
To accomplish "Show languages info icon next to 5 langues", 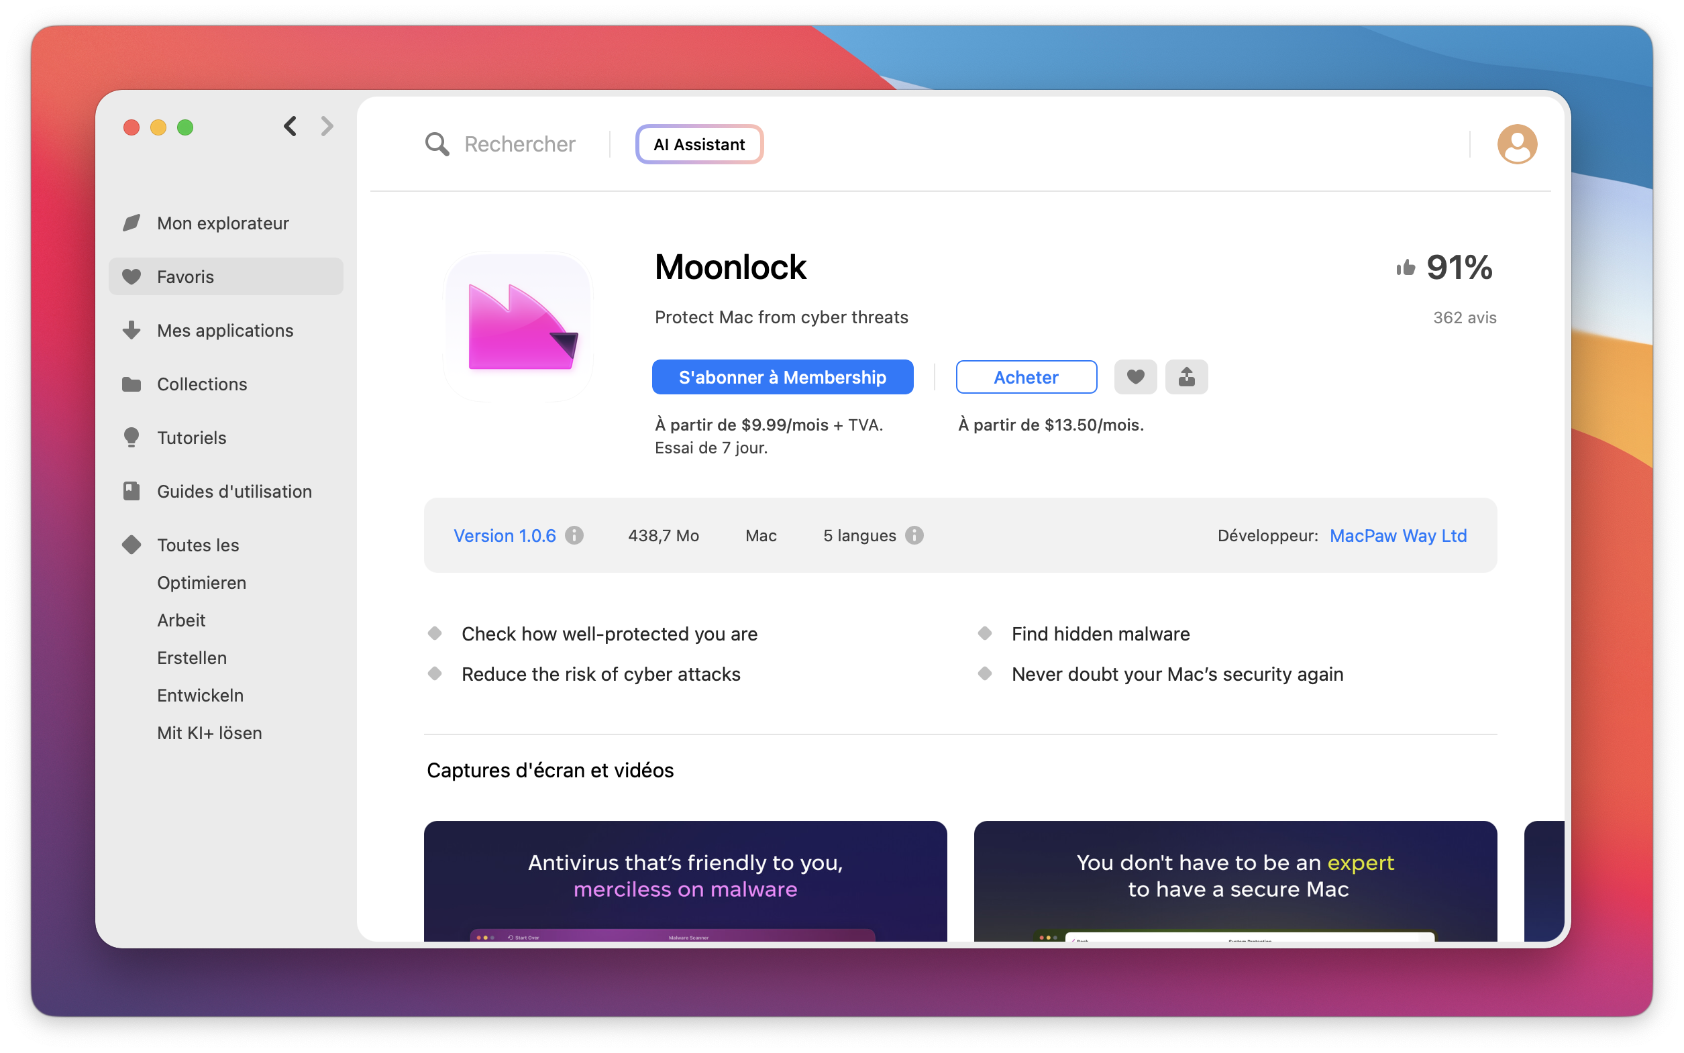I will pyautogui.click(x=914, y=535).
